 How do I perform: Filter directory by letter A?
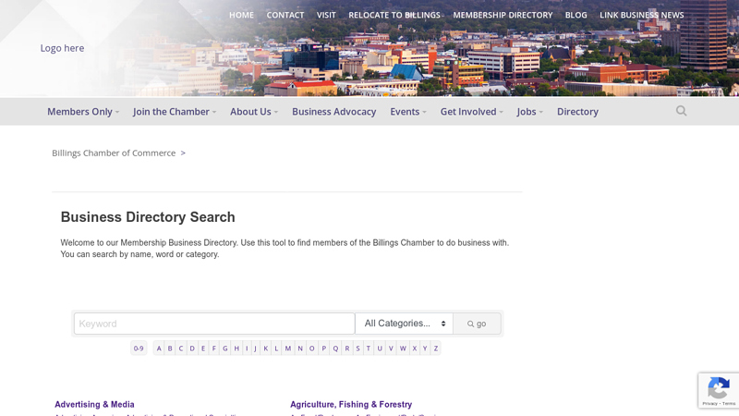click(x=159, y=349)
